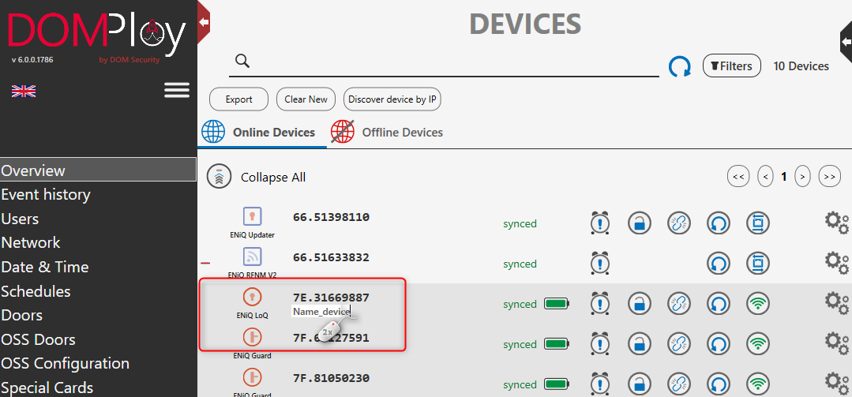This screenshot has width=852, height=397.
Task: Click the link icon for device 66.51398110
Action: coord(678,223)
